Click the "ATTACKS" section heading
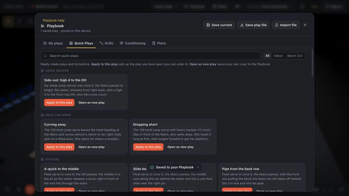Screen dimensions: 349x196 (52, 160)
